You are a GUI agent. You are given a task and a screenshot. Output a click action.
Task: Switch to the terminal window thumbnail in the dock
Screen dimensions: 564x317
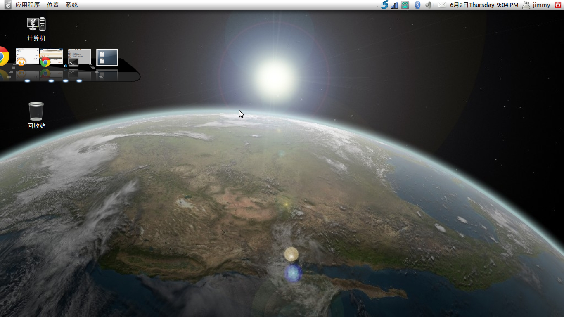click(x=79, y=57)
